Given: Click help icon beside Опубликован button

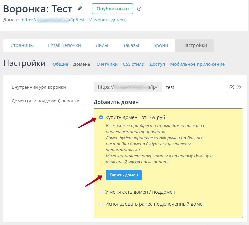Looking at the screenshot, I should tap(139, 9).
